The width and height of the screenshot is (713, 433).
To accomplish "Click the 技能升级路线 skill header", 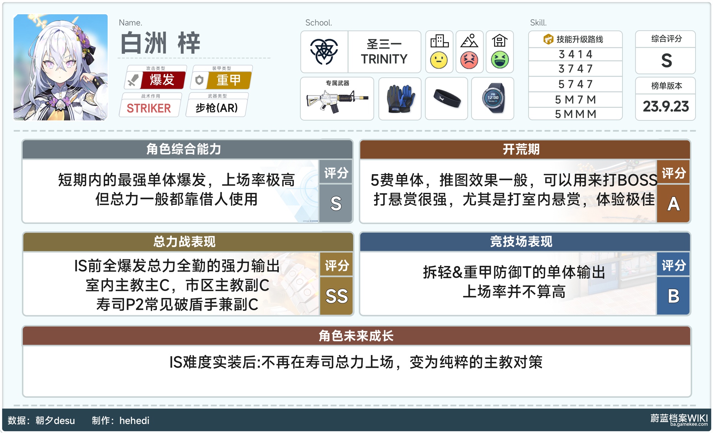I will [575, 39].
